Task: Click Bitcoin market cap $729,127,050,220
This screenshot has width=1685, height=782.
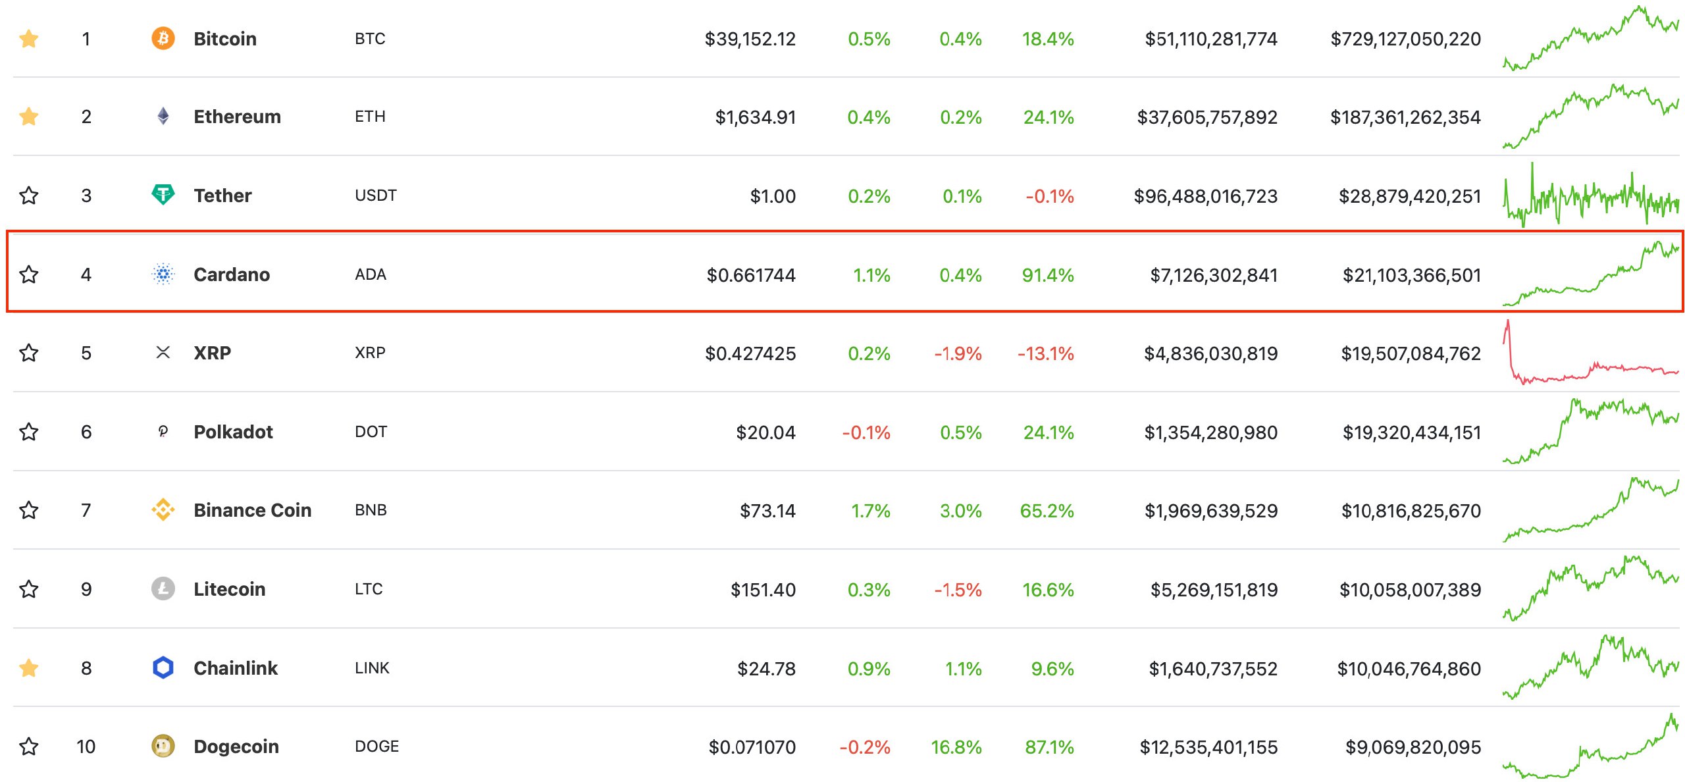Action: 1406,39
